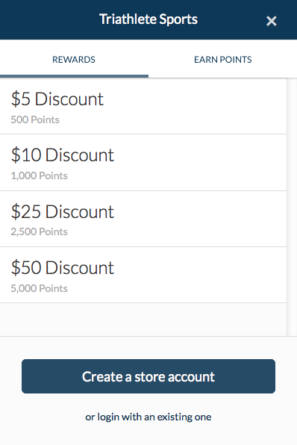Viewport: 297px width, 445px height.
Task: Choose the $25 Discount reward
Action: pos(143,219)
